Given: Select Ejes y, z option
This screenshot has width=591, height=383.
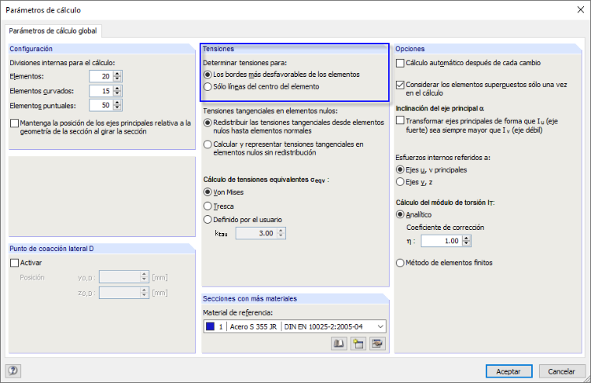Looking at the screenshot, I should 400,182.
